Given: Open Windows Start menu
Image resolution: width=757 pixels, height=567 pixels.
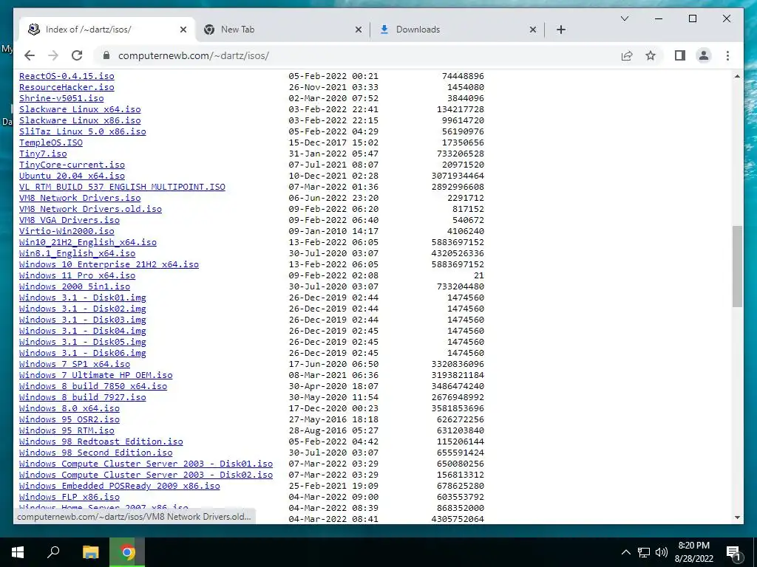Looking at the screenshot, I should tap(18, 552).
